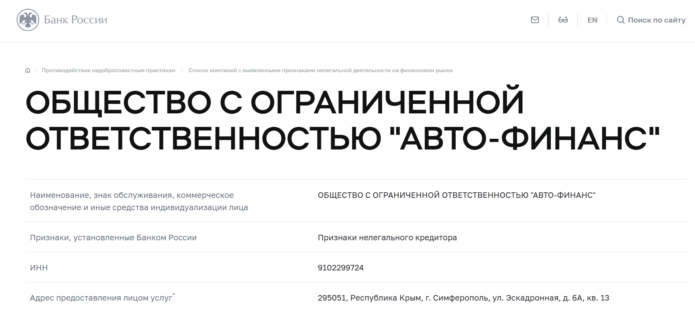The height and width of the screenshot is (318, 695).
Task: Open the Банк России home link text
Action: point(76,20)
